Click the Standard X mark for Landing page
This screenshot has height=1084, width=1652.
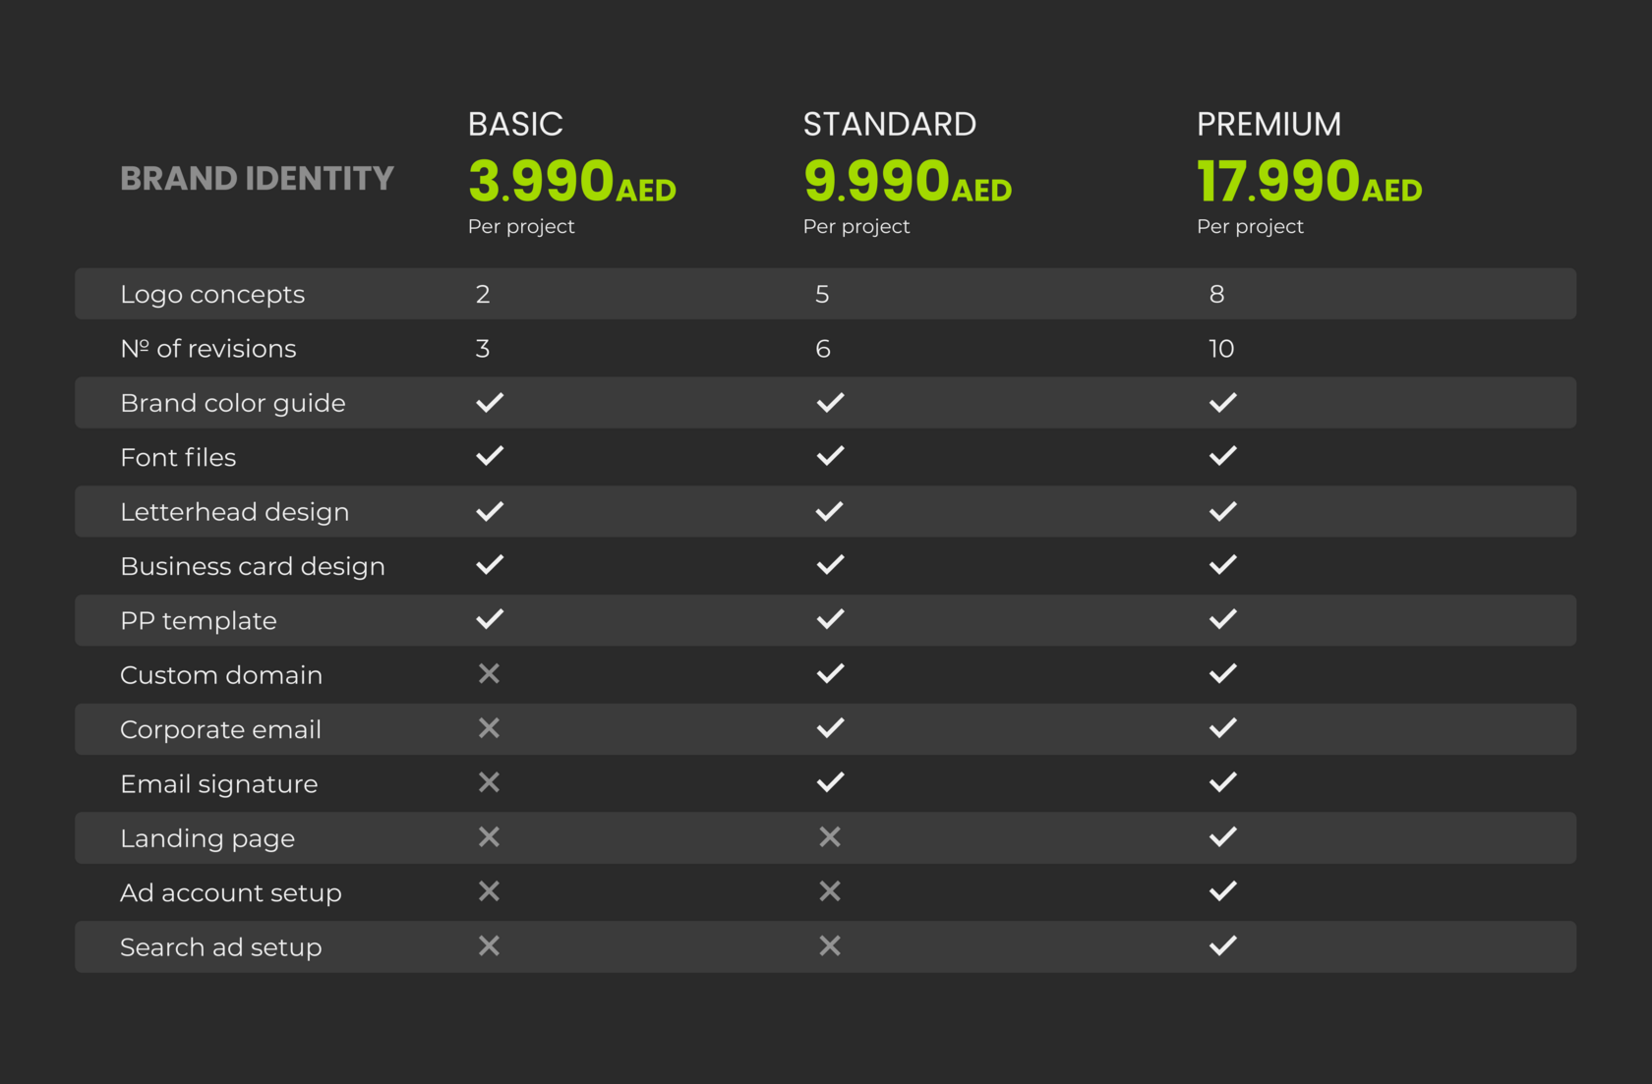(830, 837)
